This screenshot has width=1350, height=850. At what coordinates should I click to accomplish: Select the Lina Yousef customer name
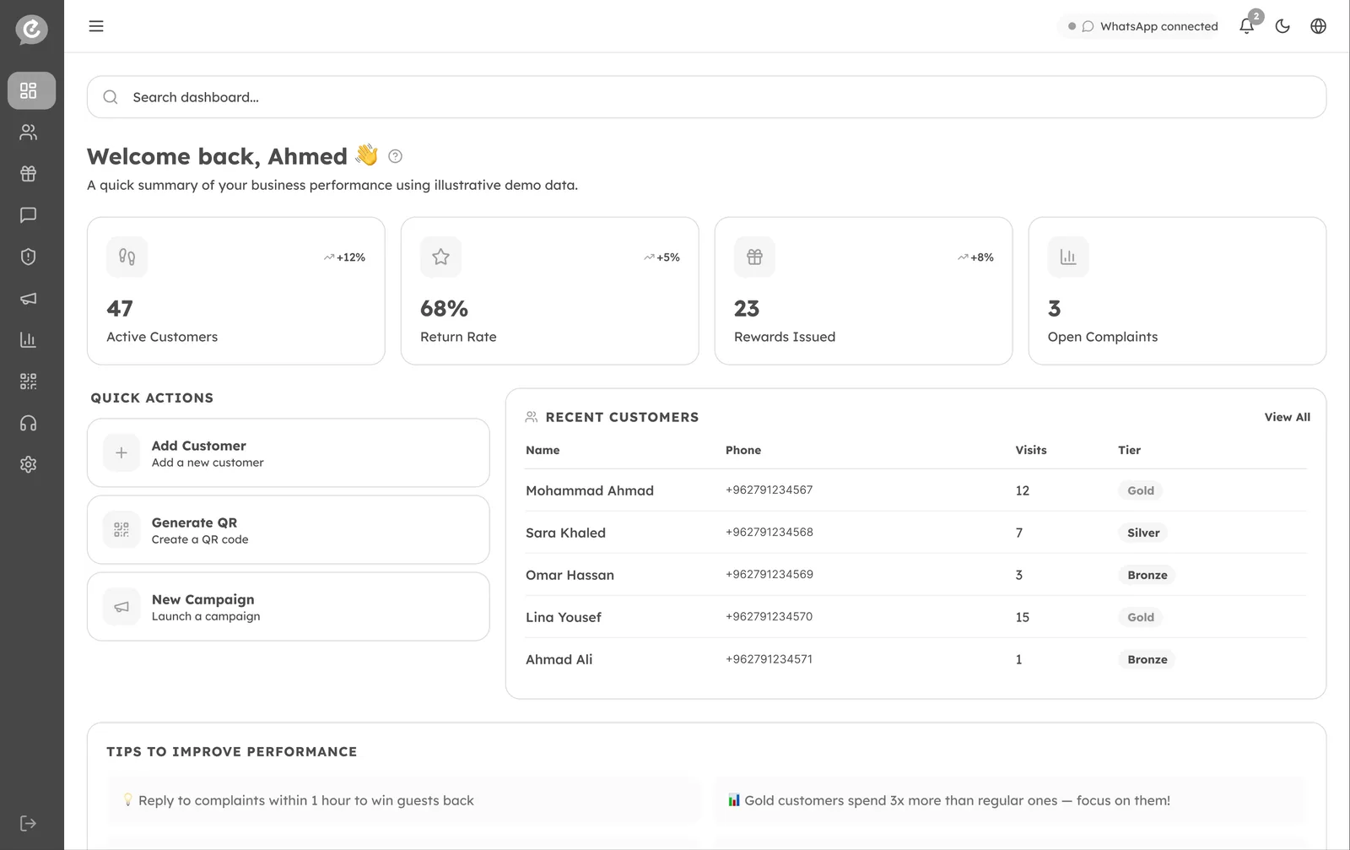564,617
